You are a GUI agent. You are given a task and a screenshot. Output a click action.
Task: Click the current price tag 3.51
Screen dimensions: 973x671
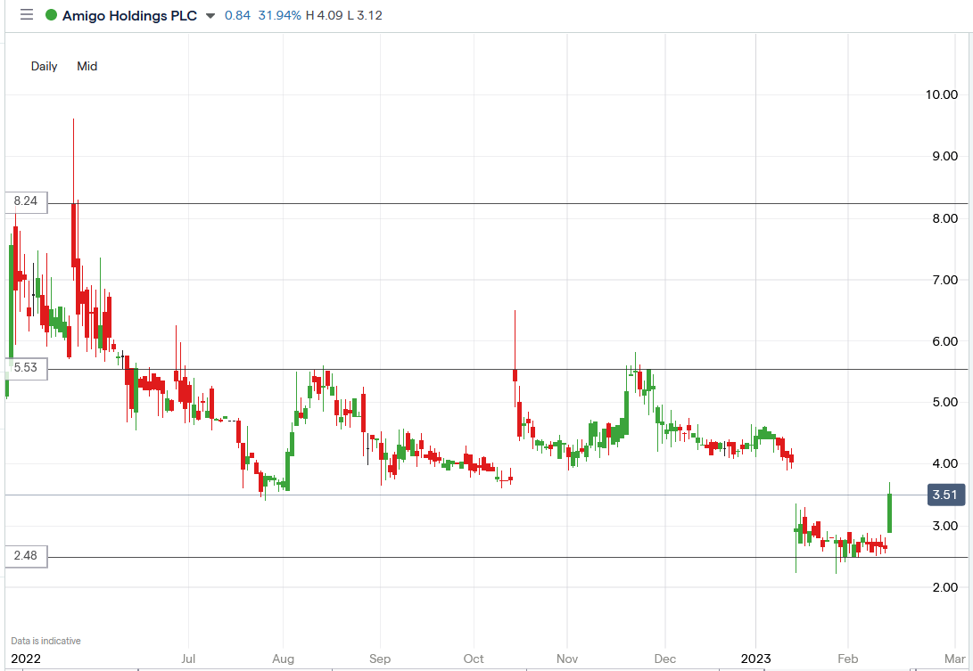(945, 495)
